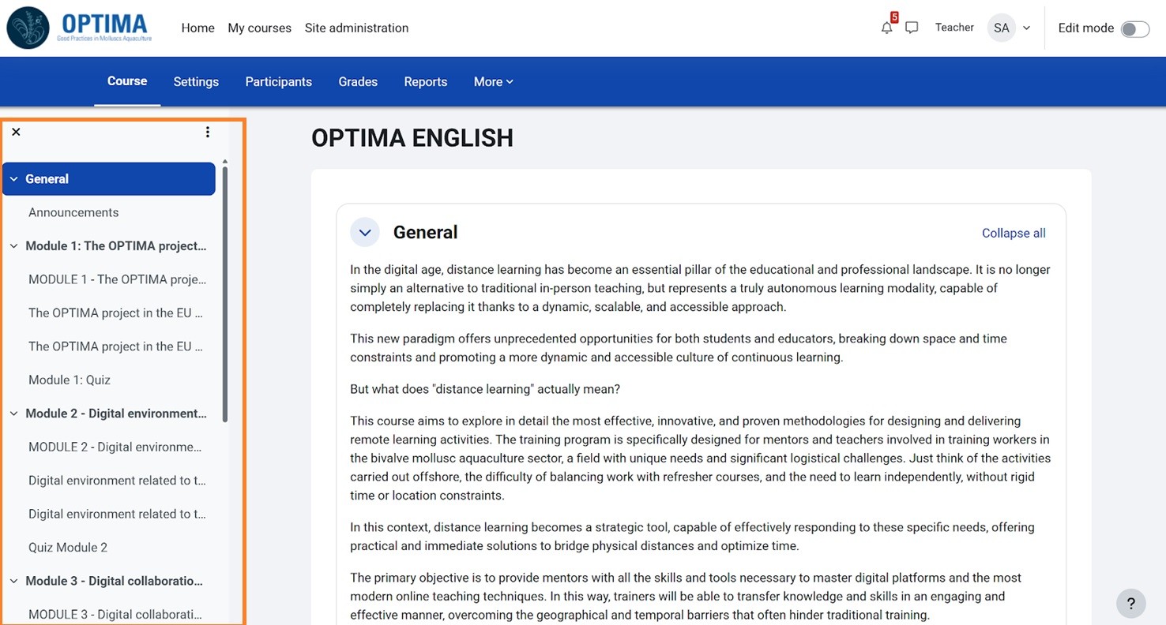Open Site administration

357,28
